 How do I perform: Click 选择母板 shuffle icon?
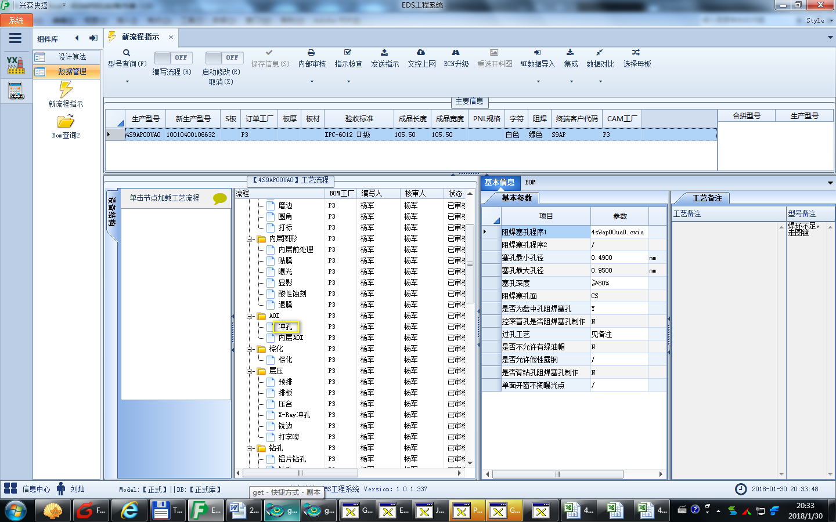click(x=636, y=53)
